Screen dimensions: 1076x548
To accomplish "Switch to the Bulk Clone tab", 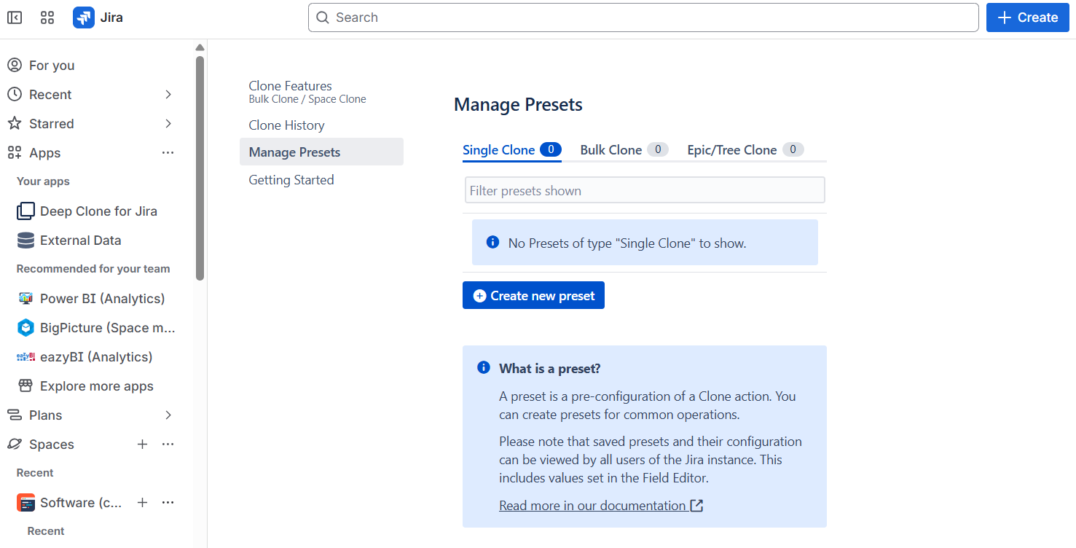I will click(611, 150).
